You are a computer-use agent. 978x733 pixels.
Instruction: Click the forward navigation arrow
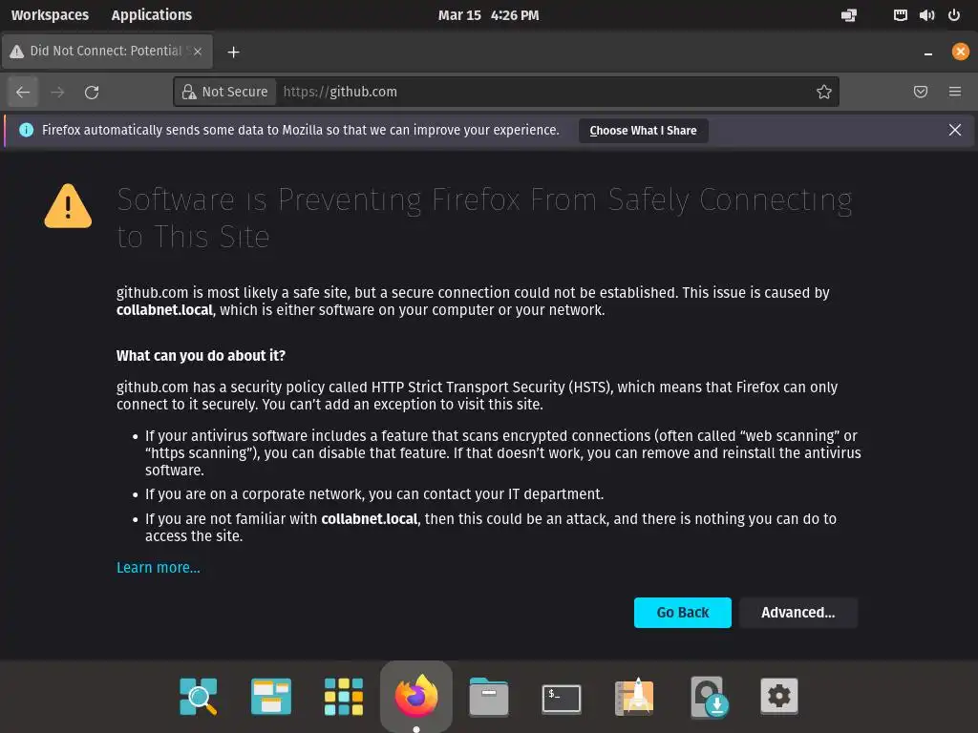(x=57, y=93)
